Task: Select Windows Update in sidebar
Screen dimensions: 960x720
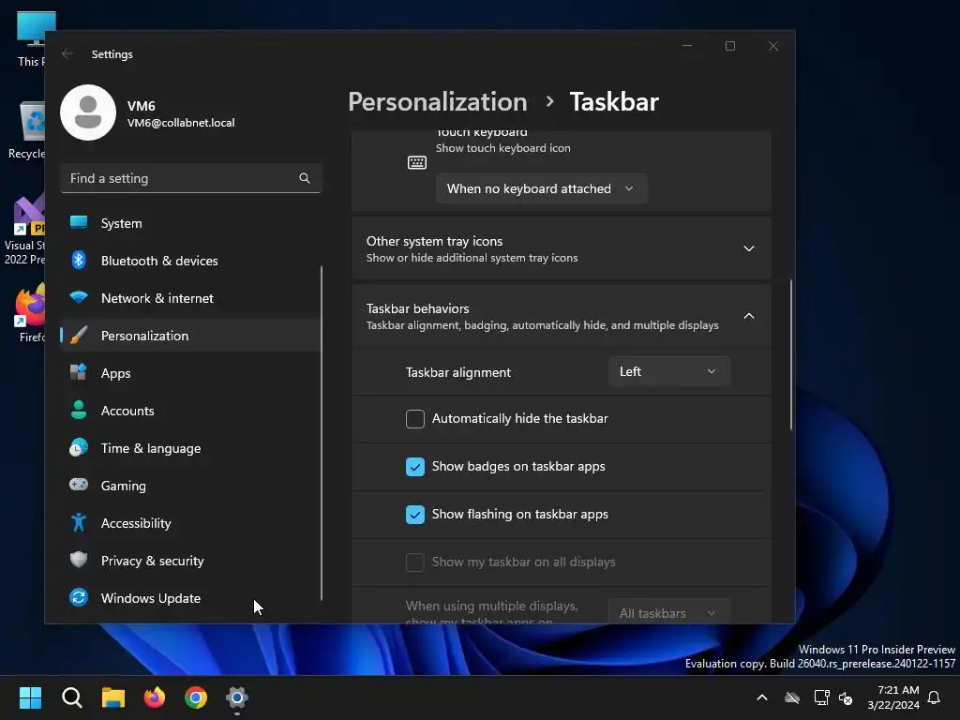Action: pyautogui.click(x=189, y=598)
